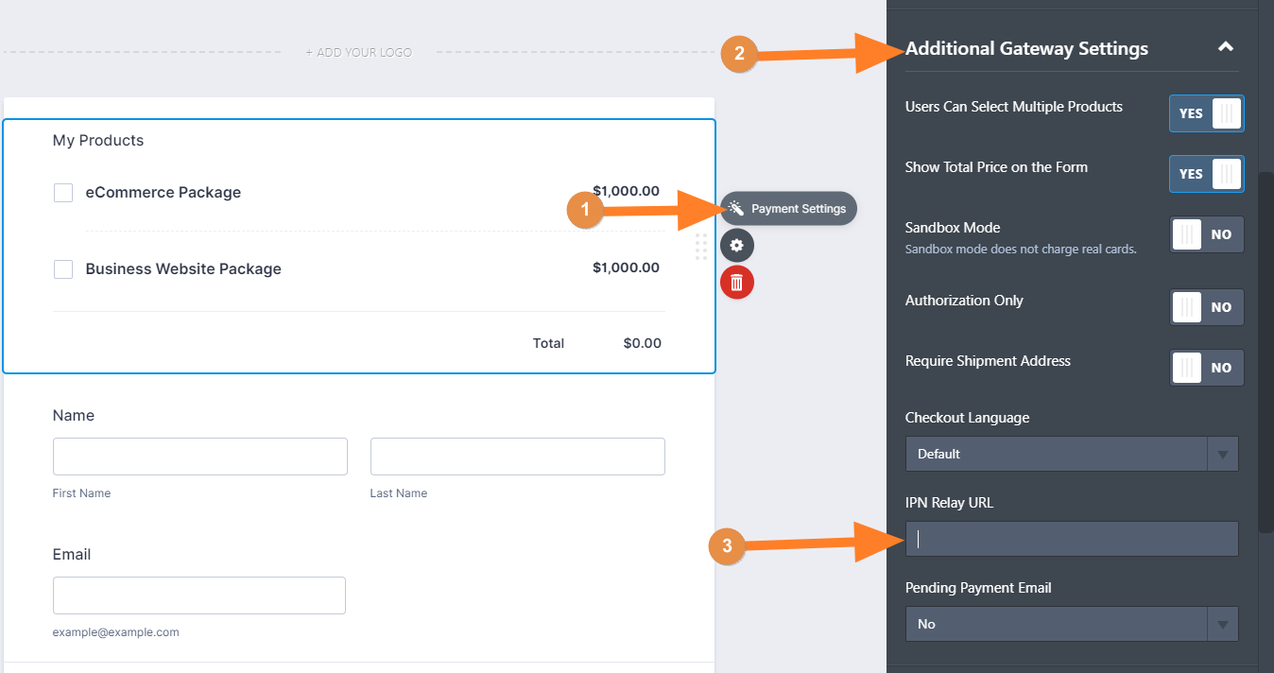Grab the dotted drag handle icon
This screenshot has width=1274, height=673.
coord(701,246)
